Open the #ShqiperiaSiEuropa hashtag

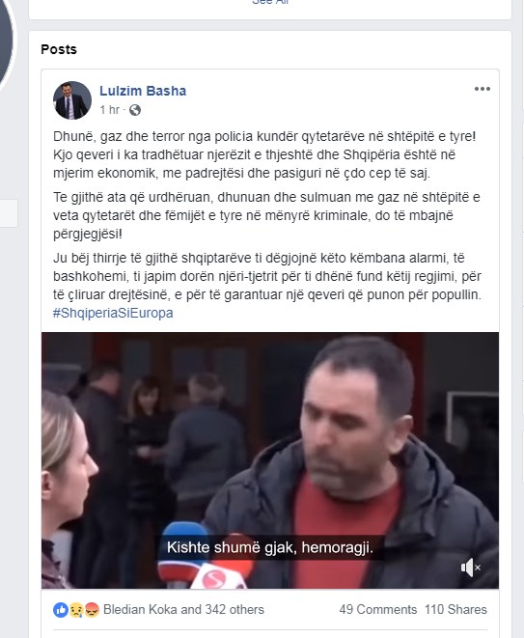pos(113,313)
